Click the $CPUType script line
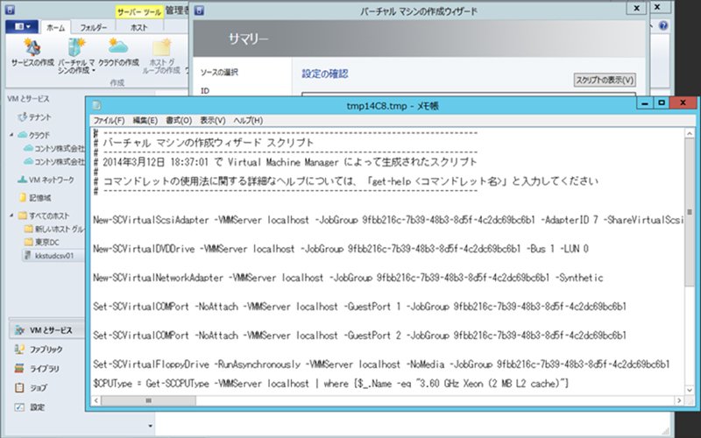The width and height of the screenshot is (701, 438). (x=331, y=384)
